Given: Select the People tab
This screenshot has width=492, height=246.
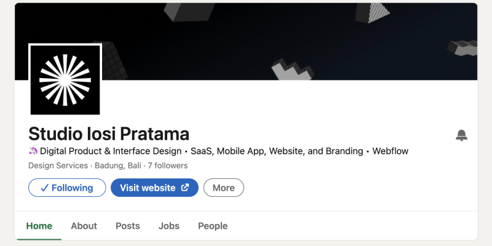Looking at the screenshot, I should (x=213, y=226).
